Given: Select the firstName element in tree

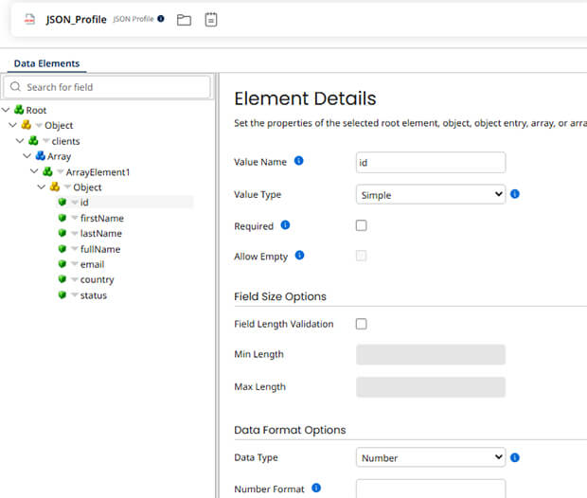Looking at the screenshot, I should tap(101, 218).
